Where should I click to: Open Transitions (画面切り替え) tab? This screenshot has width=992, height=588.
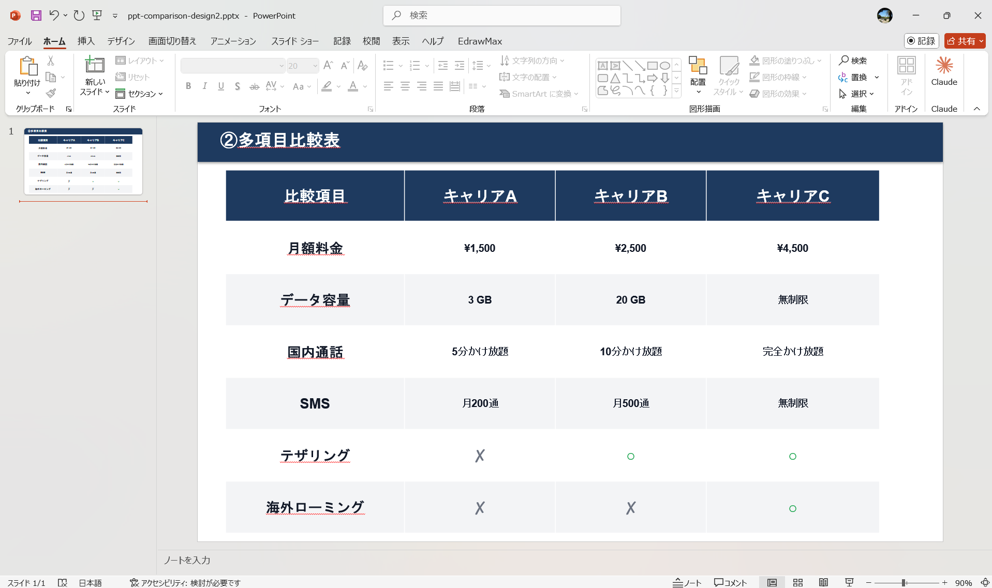click(x=172, y=41)
